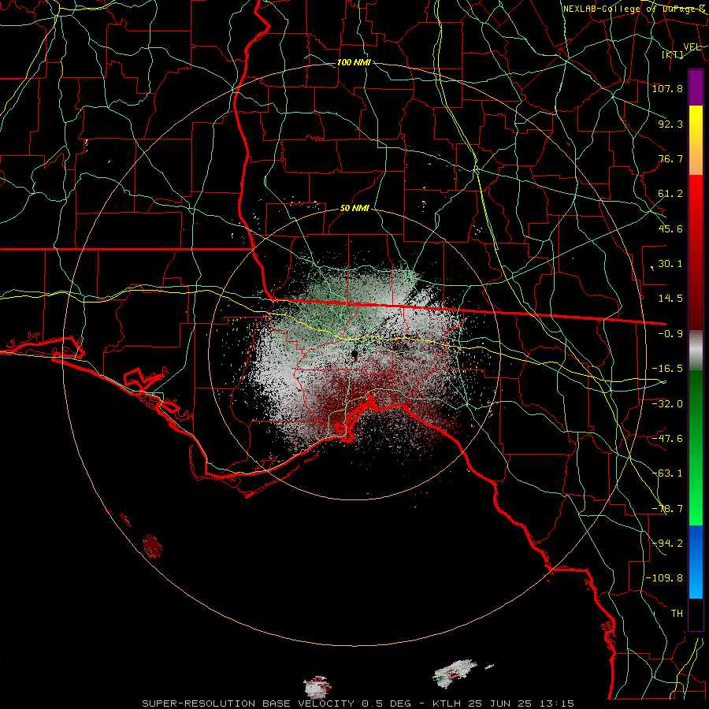The image size is (709, 709).
Task: Click the -63.1 value on velocity scale
Action: coord(667,473)
